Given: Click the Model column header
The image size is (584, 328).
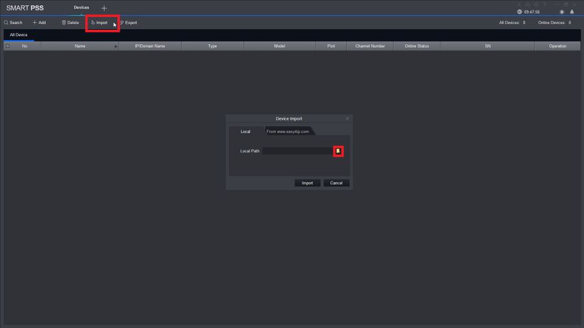Looking at the screenshot, I should 279,46.
